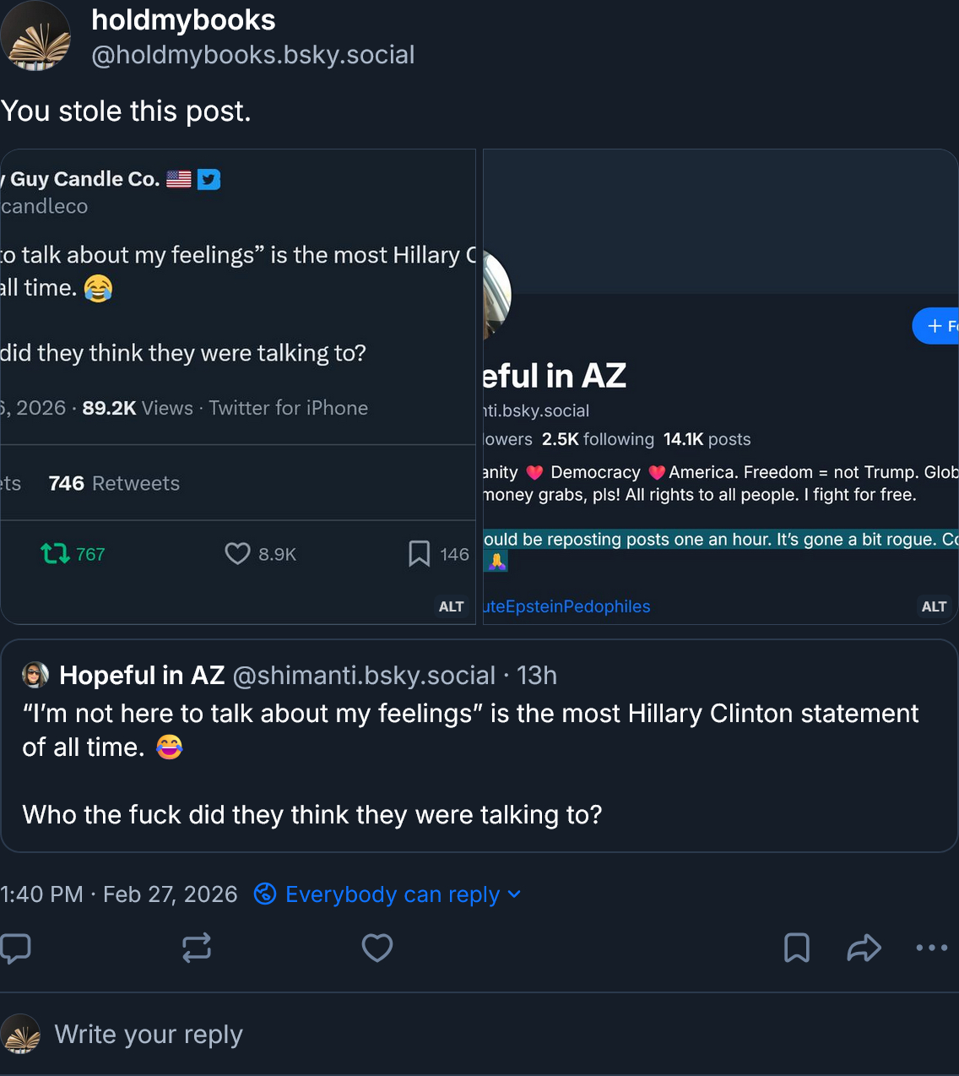Click the globe reply-settings icon
The height and width of the screenshot is (1076, 959).
click(265, 894)
